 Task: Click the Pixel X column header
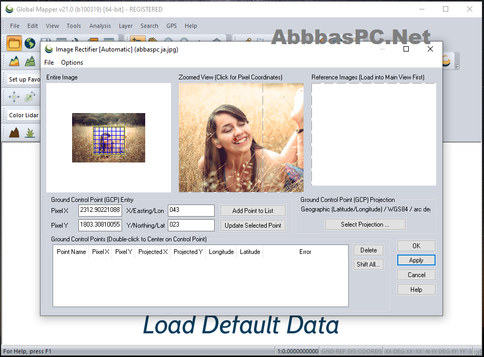click(x=100, y=252)
